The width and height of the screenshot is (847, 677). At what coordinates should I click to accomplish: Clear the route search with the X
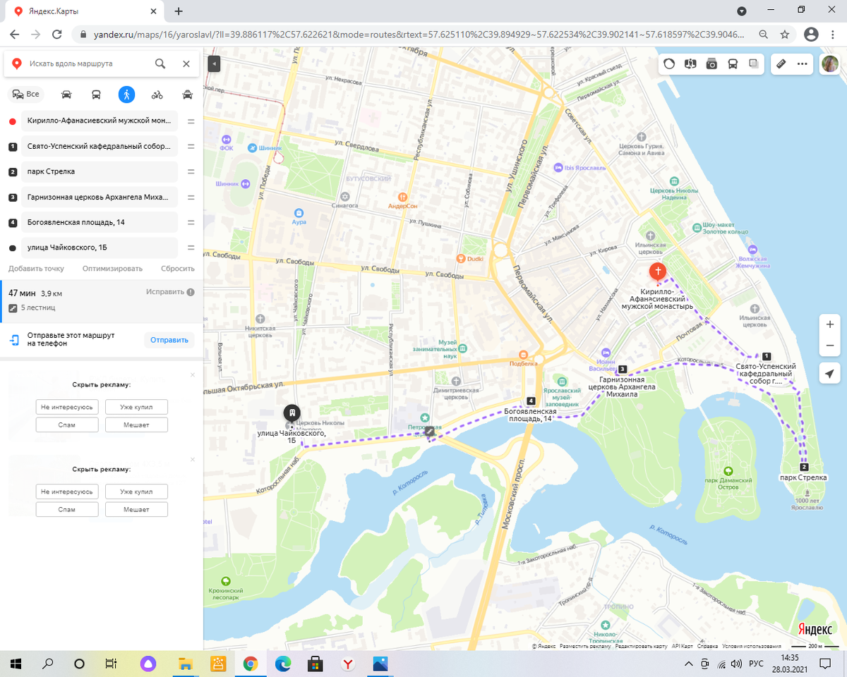click(x=186, y=63)
